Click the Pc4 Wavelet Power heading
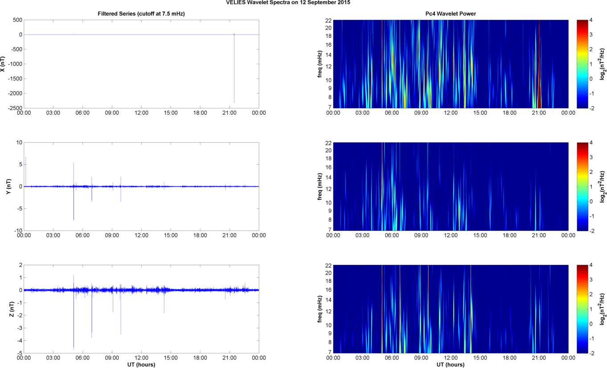 pyautogui.click(x=450, y=14)
